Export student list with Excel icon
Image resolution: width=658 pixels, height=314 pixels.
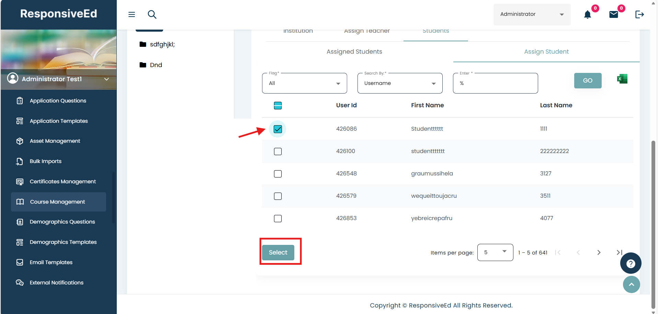(622, 79)
